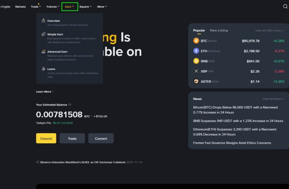Open news about Bitcoin dropping below 96,000
This screenshot has width=289, height=189.
click(235, 110)
